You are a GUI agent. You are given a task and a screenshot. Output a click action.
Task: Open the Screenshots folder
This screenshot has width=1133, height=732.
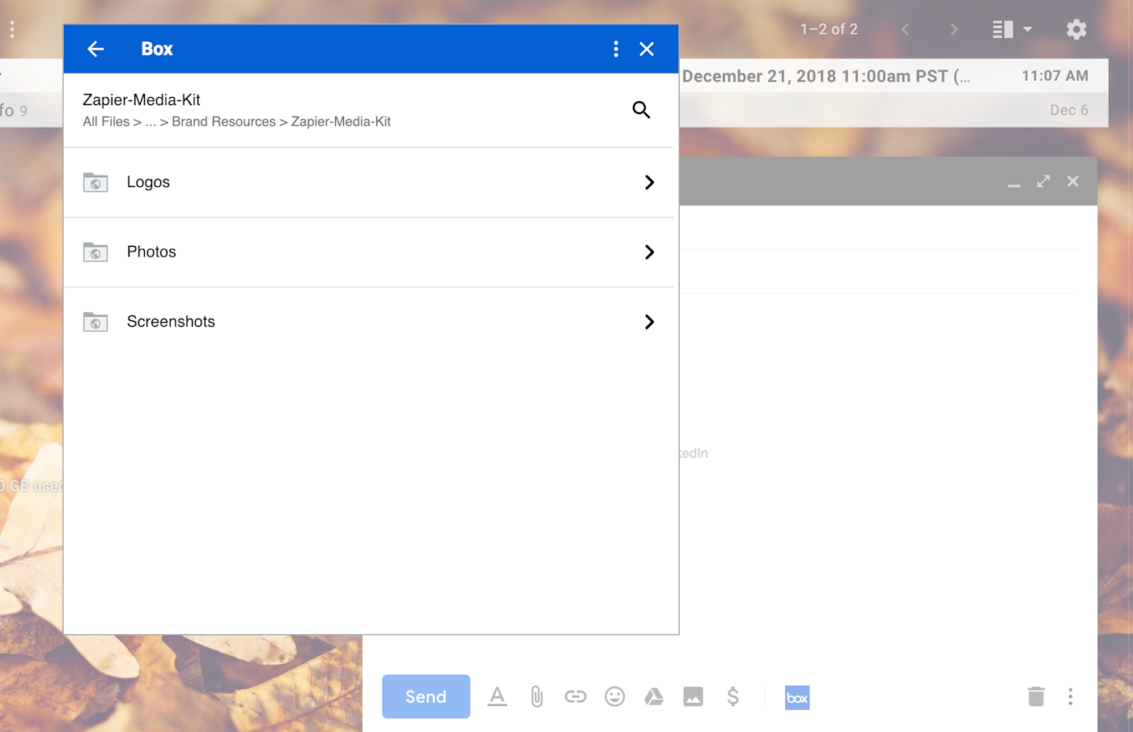(x=368, y=322)
